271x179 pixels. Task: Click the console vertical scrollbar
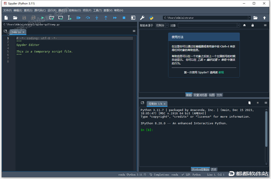tap(266, 129)
